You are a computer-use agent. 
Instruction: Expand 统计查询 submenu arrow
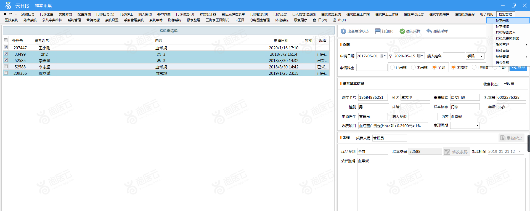click(x=526, y=57)
